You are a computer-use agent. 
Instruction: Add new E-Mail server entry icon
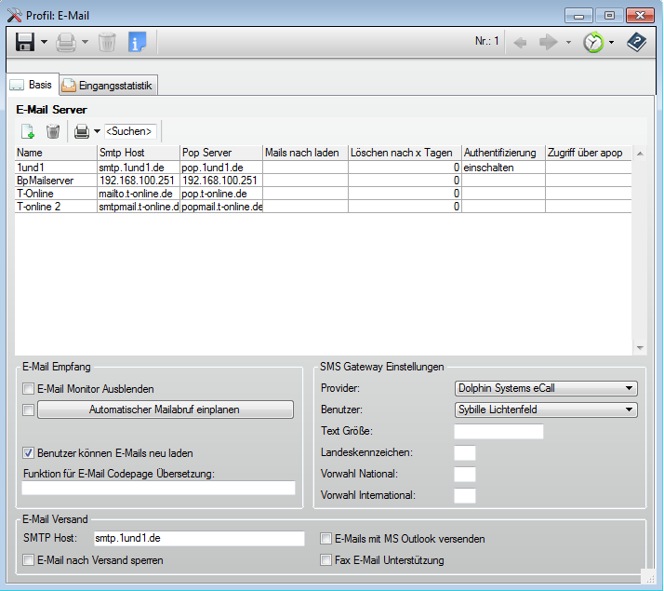tap(28, 131)
